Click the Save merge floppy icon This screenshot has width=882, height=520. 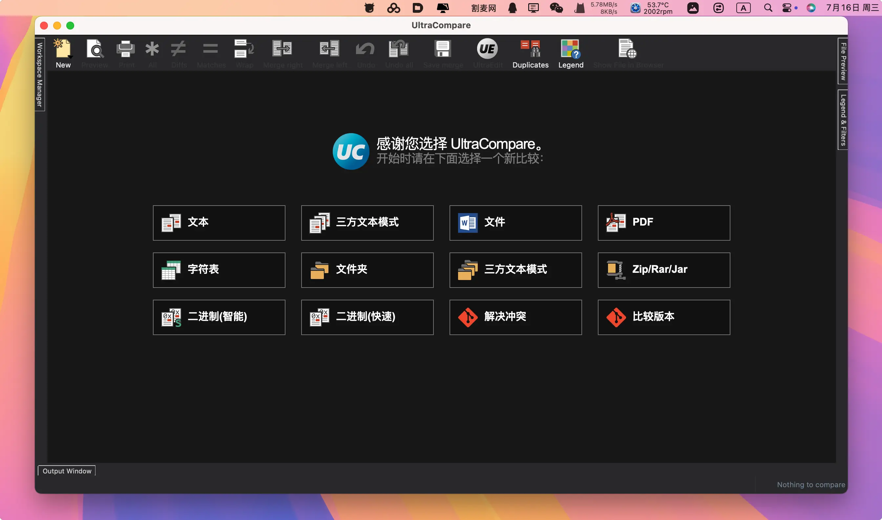point(443,49)
